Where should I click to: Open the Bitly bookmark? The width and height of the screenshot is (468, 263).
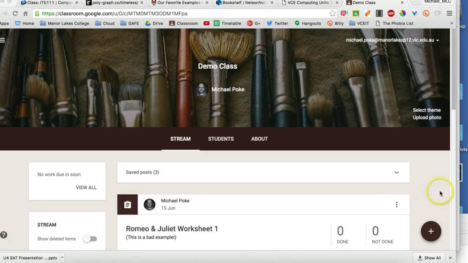click(335, 23)
